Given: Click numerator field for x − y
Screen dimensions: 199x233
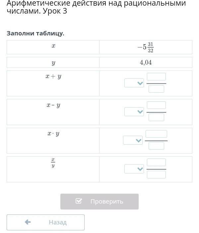Looking at the screenshot, I should coord(156,105).
